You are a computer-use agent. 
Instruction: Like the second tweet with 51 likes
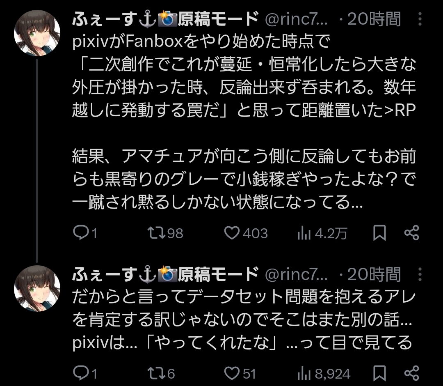click(233, 373)
